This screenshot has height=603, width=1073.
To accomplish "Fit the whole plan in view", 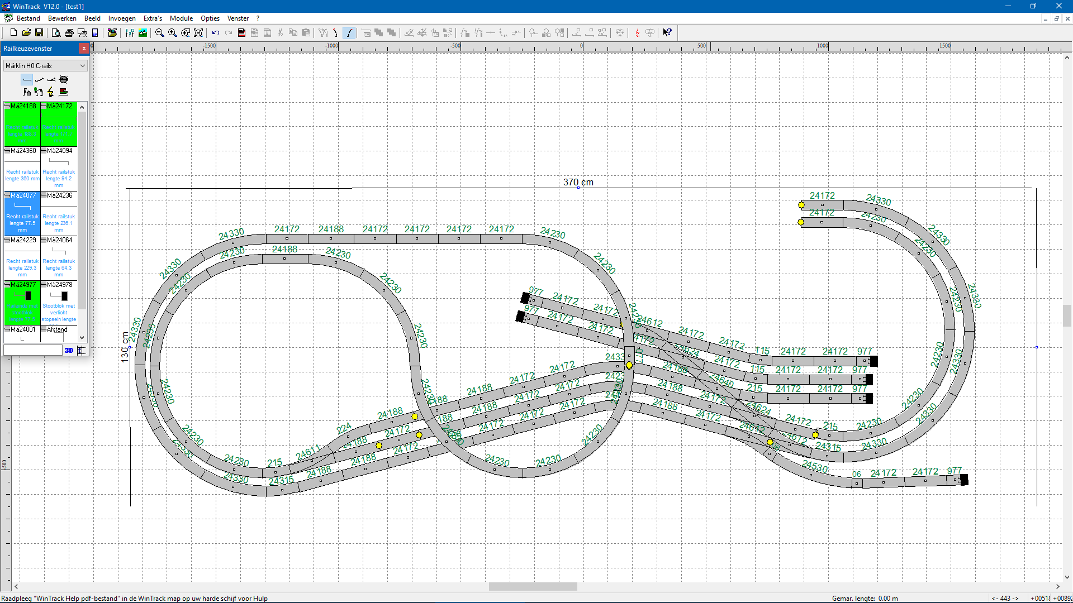I will 198,33.
